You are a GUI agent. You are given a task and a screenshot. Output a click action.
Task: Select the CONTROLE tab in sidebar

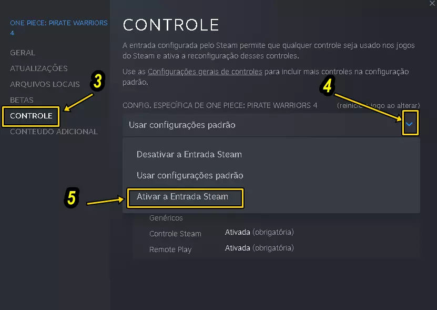(31, 116)
